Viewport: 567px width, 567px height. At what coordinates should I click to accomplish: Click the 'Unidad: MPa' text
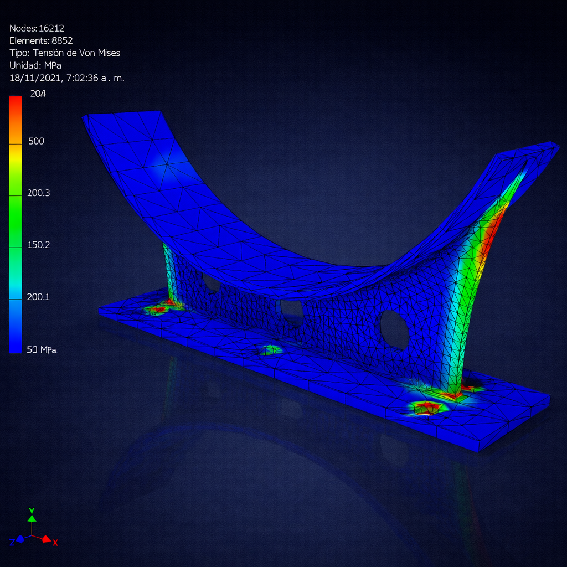click(x=35, y=65)
